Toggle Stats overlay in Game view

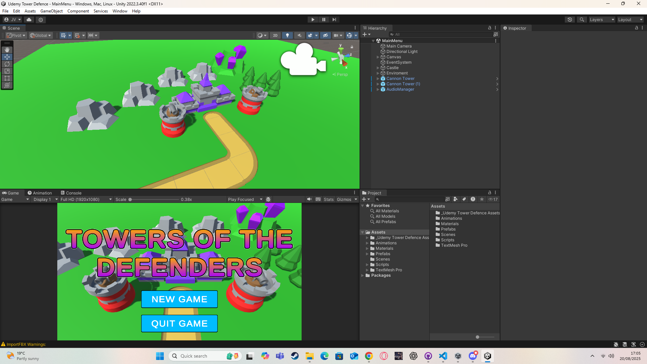(329, 199)
